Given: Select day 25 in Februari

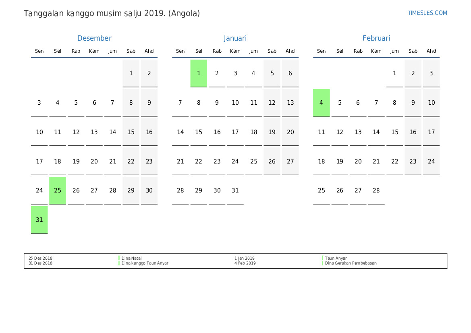Looking at the screenshot, I should (x=322, y=190).
